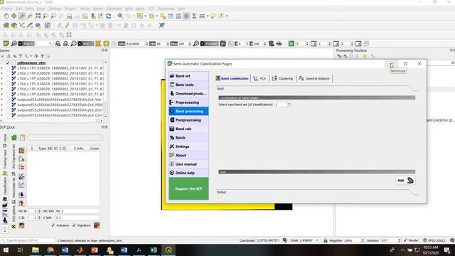Open QGIS from the Windows taskbar
This screenshot has width=455, height=256.
pos(168,250)
